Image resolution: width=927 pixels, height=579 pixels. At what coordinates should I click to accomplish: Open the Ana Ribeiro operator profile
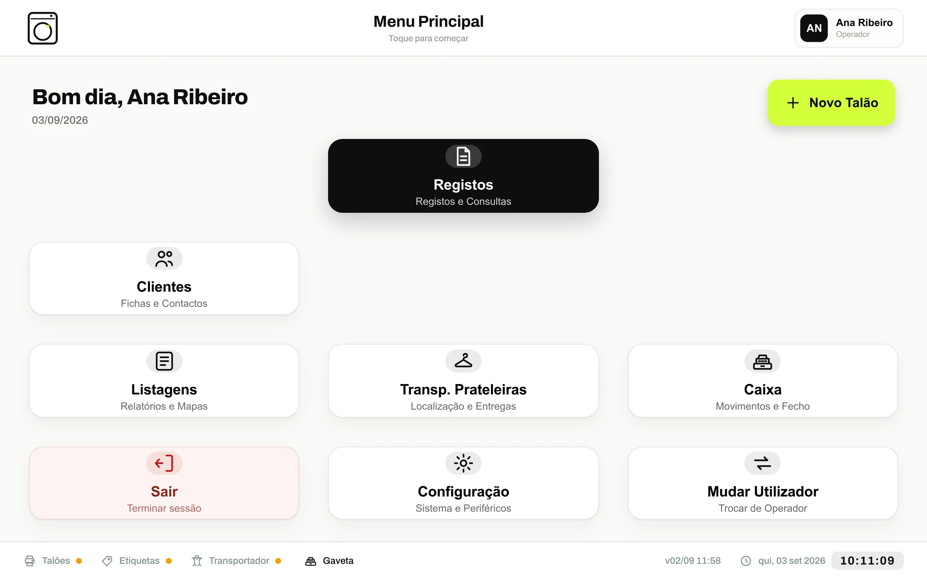click(849, 28)
